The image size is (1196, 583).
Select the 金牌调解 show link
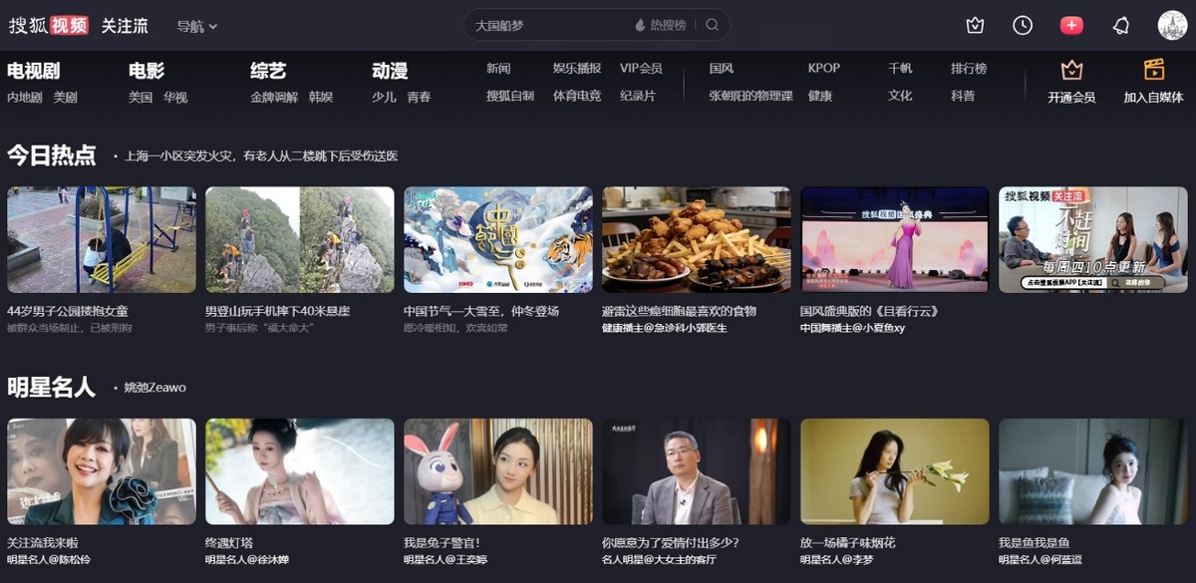coord(274,98)
